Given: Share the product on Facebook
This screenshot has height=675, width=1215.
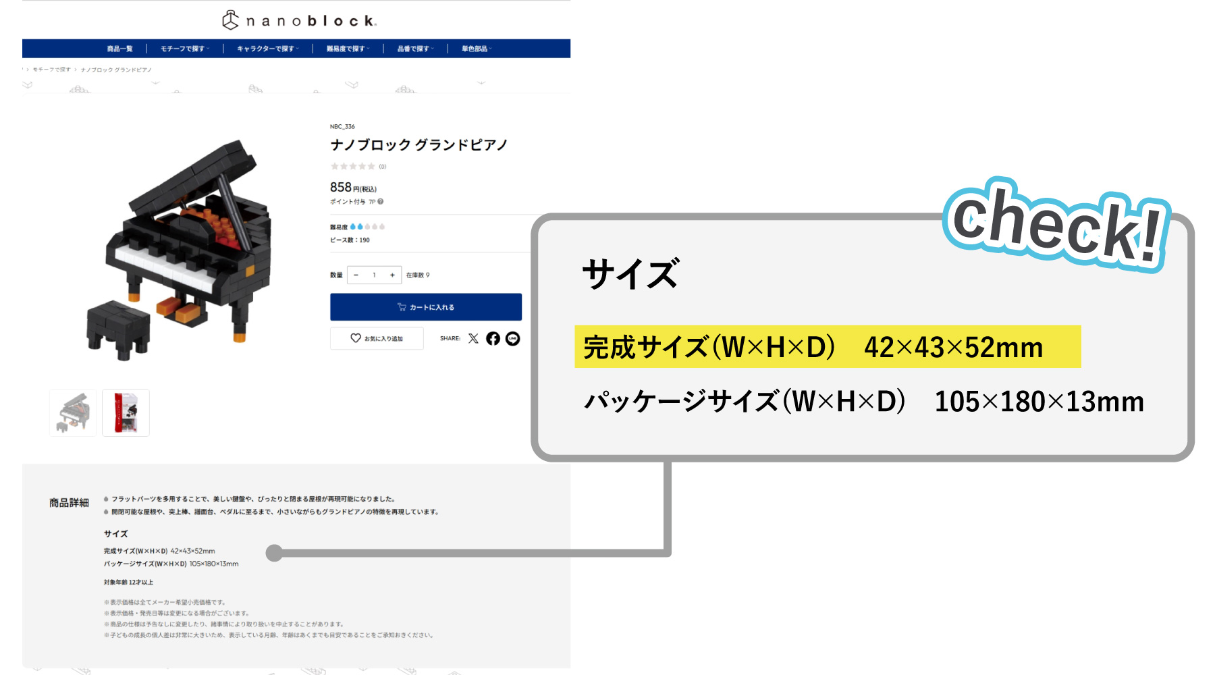Looking at the screenshot, I should (x=493, y=339).
